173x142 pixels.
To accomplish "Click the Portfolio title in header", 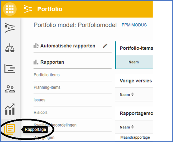I will point(50,9).
